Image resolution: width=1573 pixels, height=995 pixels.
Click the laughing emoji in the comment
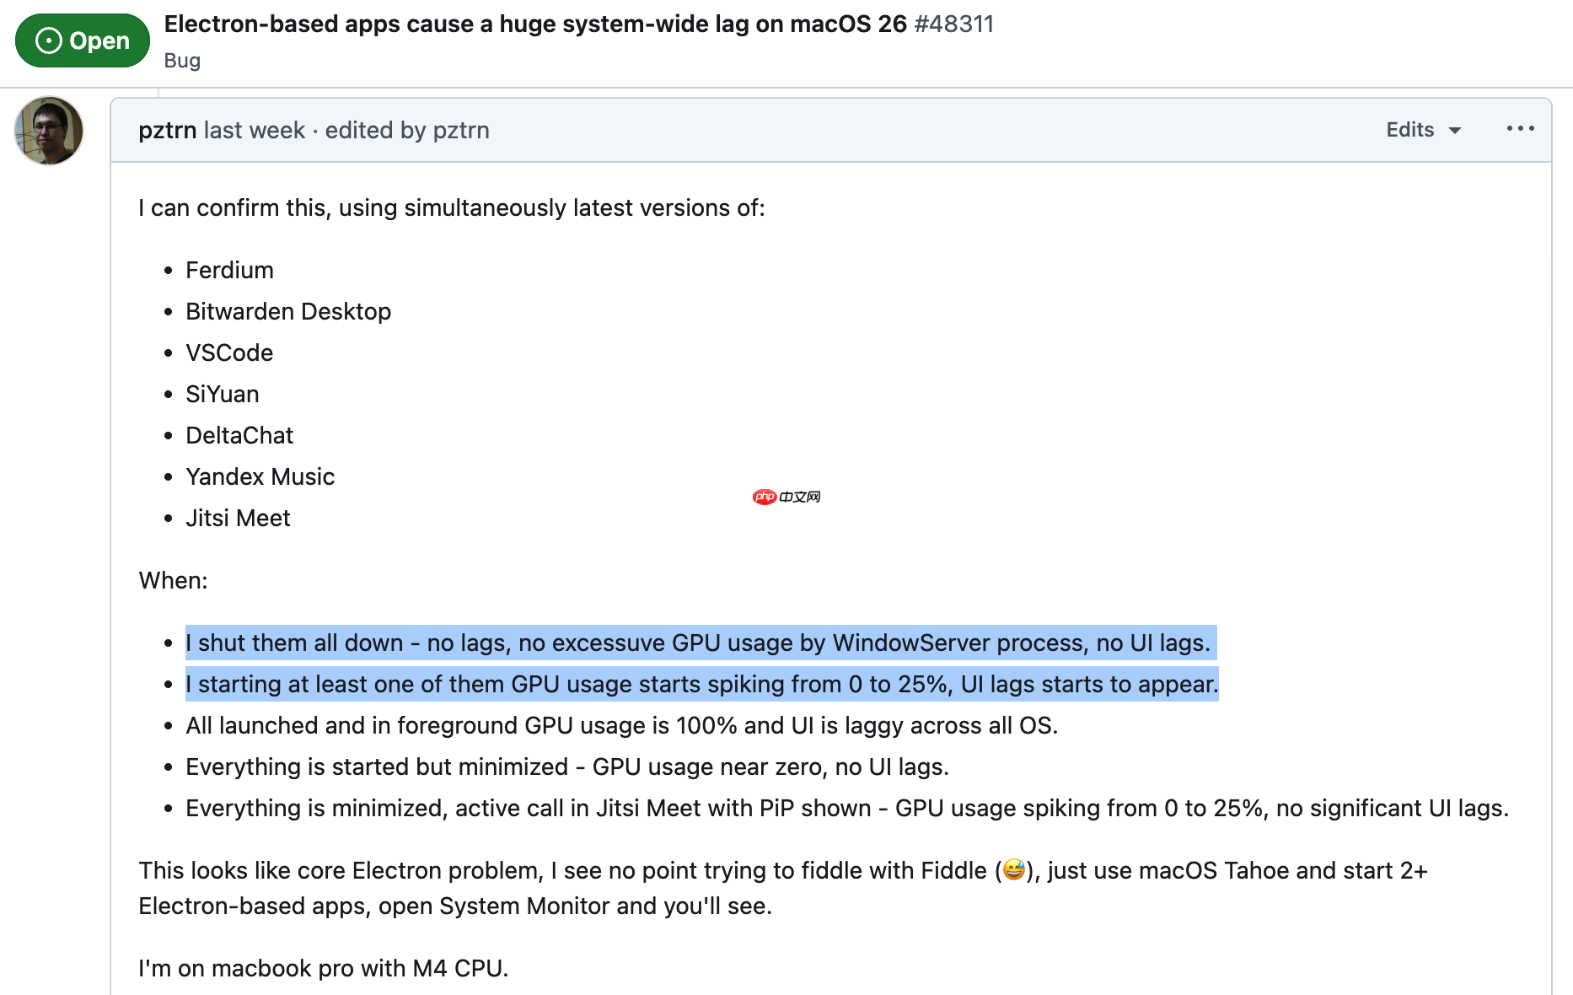1015,870
